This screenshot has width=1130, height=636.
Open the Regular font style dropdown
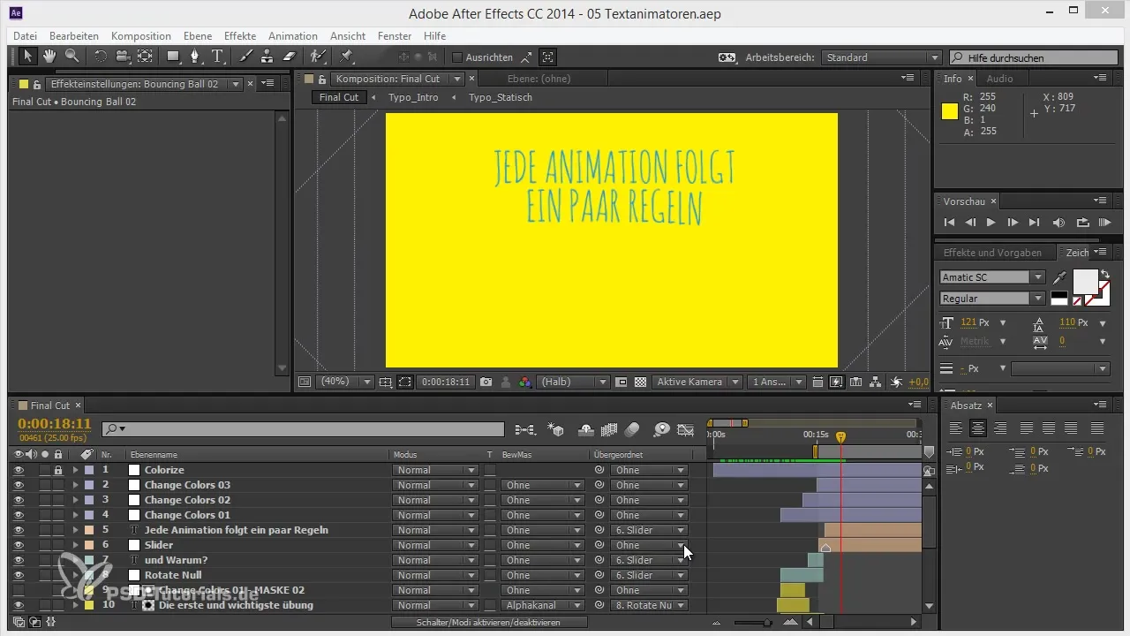pos(992,299)
